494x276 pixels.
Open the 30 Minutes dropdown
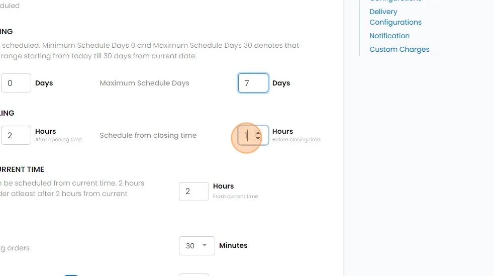(196, 246)
